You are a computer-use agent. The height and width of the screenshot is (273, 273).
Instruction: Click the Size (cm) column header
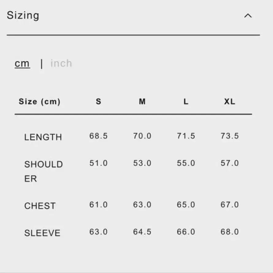[x=40, y=102]
